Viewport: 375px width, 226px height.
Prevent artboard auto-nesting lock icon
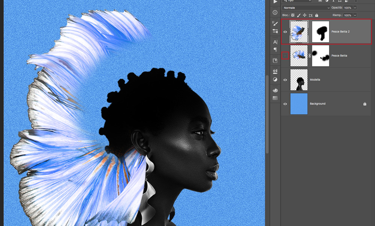[x=310, y=15]
